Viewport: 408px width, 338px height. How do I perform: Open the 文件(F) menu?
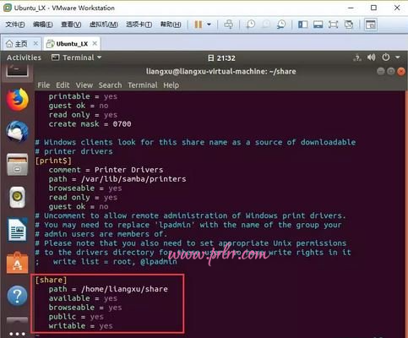(x=15, y=25)
